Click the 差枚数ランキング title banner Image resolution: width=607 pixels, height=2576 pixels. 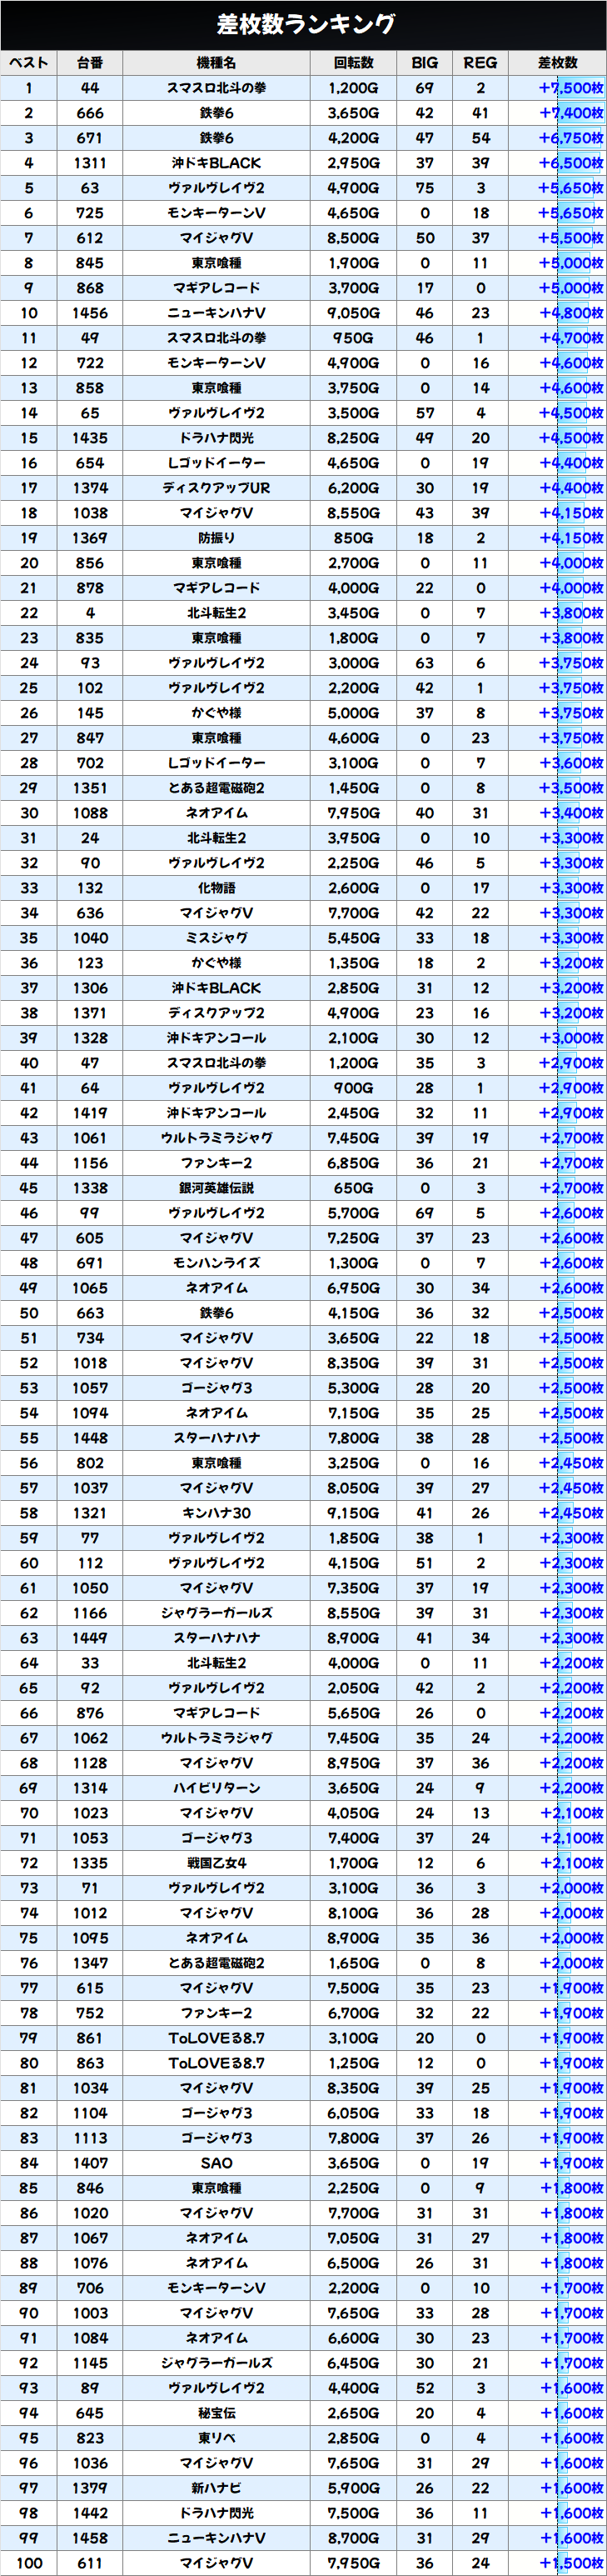(303, 24)
